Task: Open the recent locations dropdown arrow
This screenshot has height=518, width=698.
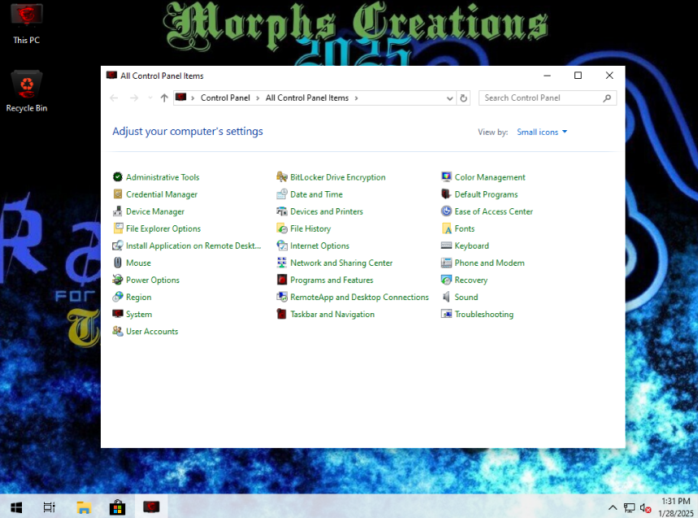Action: 150,98
